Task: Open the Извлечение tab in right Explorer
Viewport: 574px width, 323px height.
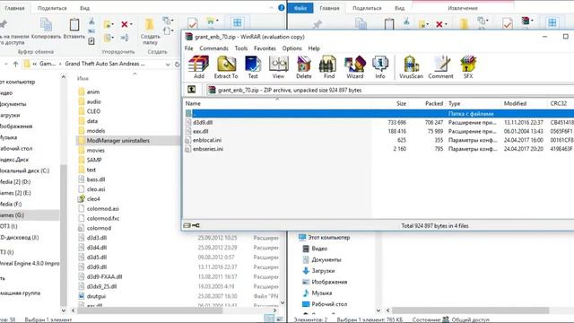Action: pos(463,8)
